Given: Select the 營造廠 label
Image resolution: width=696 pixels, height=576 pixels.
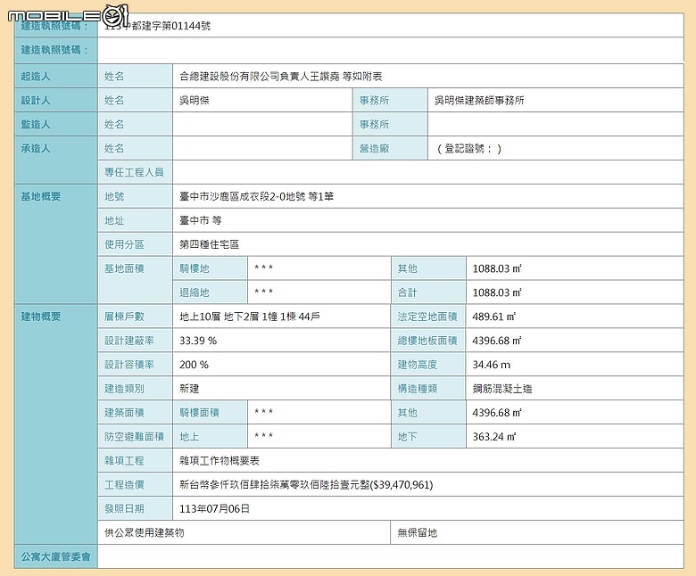Looking at the screenshot, I should pos(374,149).
